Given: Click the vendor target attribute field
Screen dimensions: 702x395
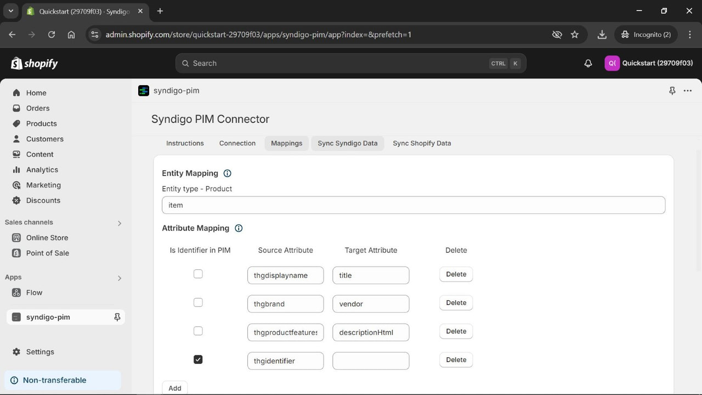Looking at the screenshot, I should 371,304.
